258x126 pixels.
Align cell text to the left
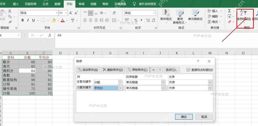pyautogui.click(x=85, y=20)
